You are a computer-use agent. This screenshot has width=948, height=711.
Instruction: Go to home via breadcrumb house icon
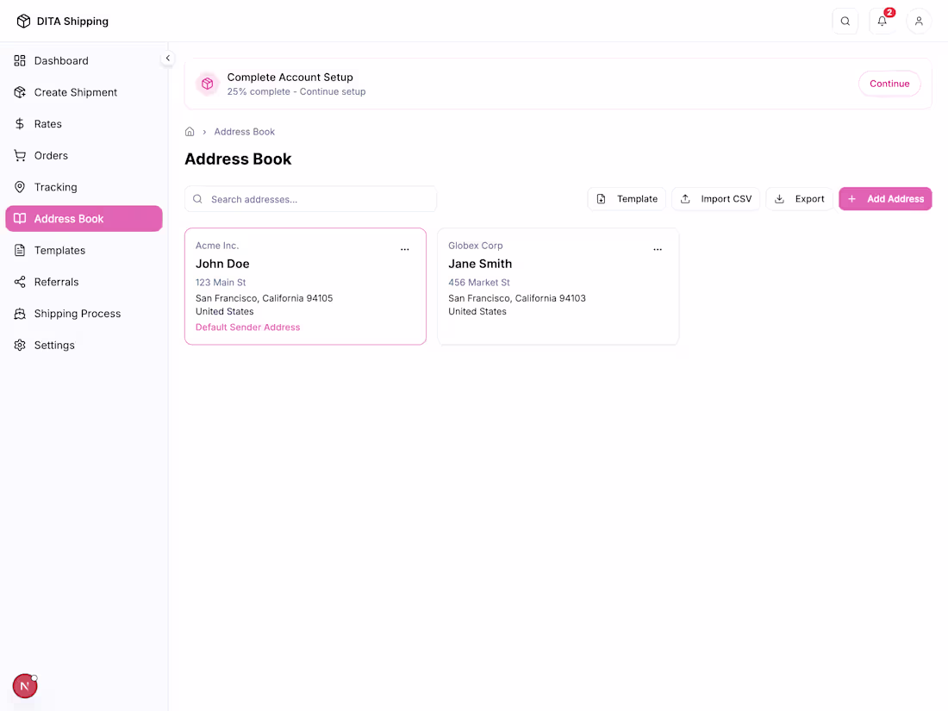190,132
